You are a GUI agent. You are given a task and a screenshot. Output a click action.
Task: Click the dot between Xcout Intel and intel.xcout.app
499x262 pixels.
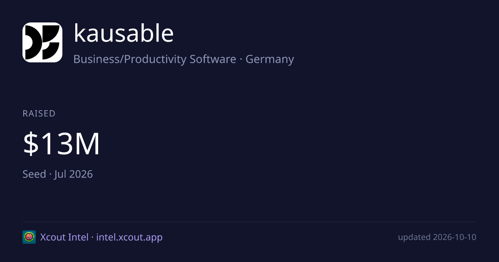tap(92, 237)
